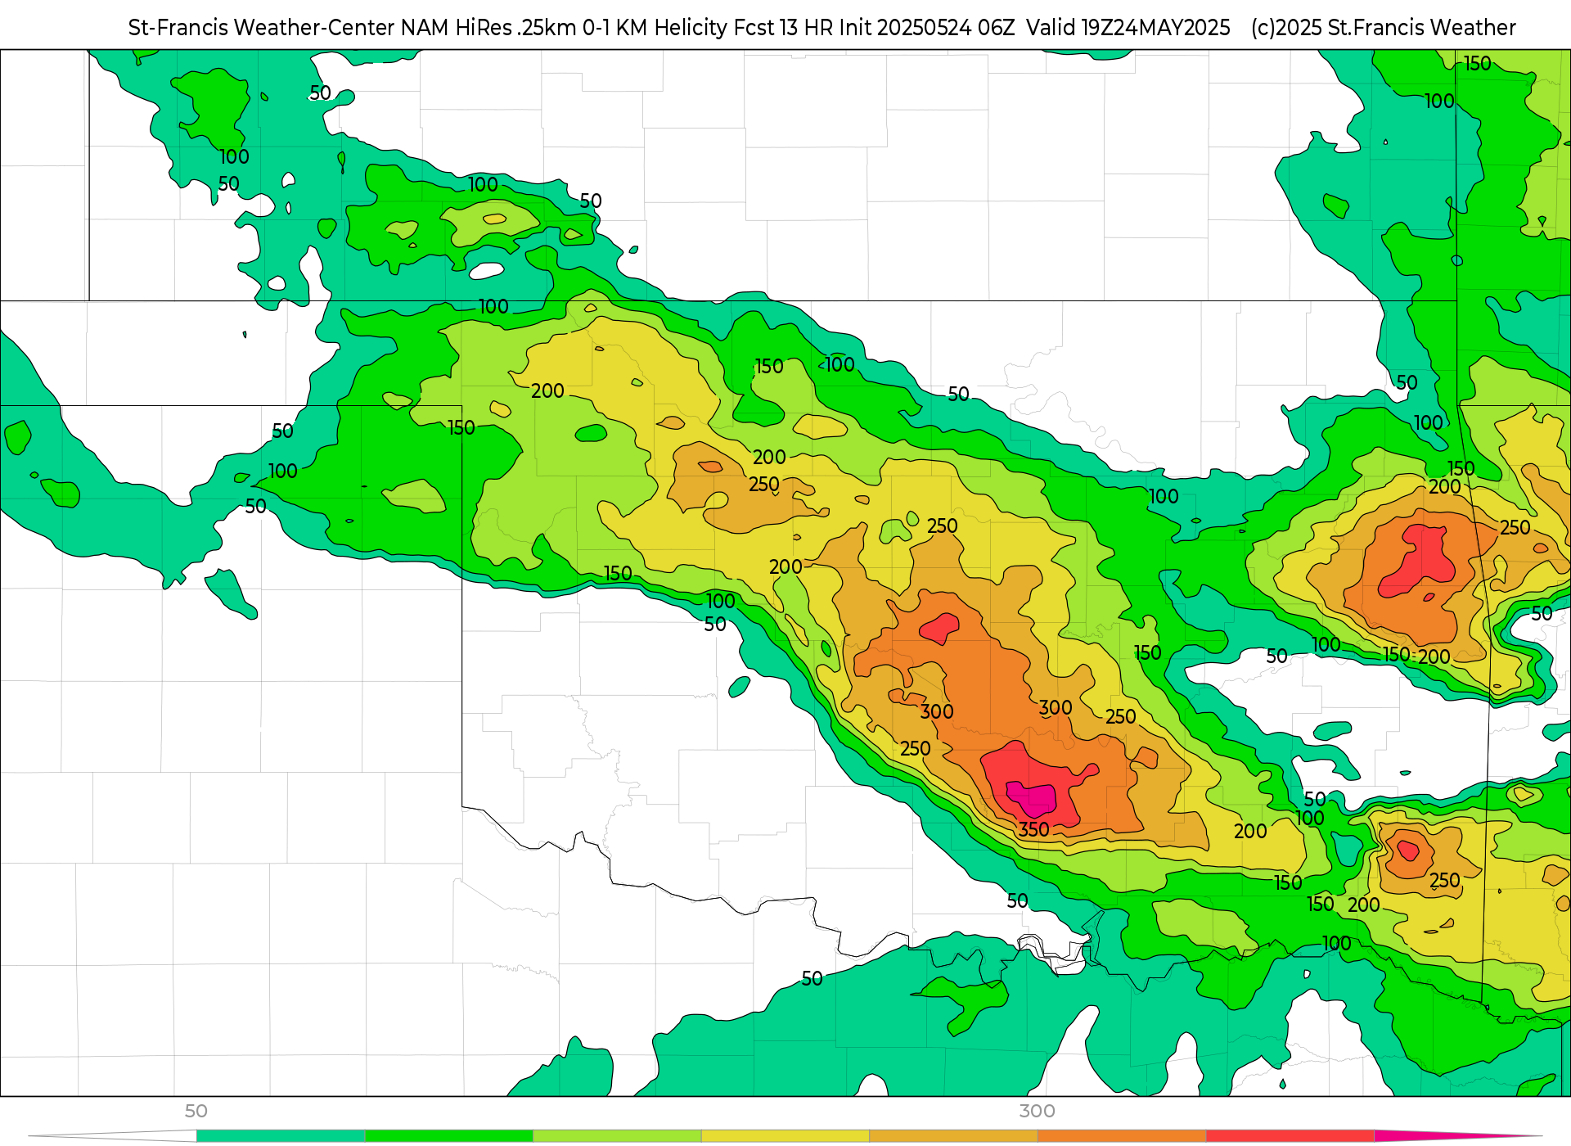Image resolution: width=1571 pixels, height=1146 pixels.
Task: Click the "350" contour label on the map
Action: click(x=1033, y=829)
